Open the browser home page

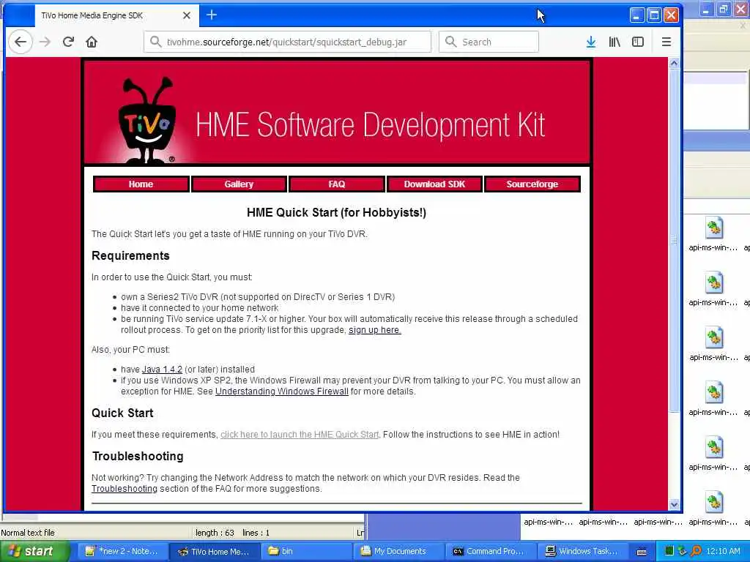(92, 42)
